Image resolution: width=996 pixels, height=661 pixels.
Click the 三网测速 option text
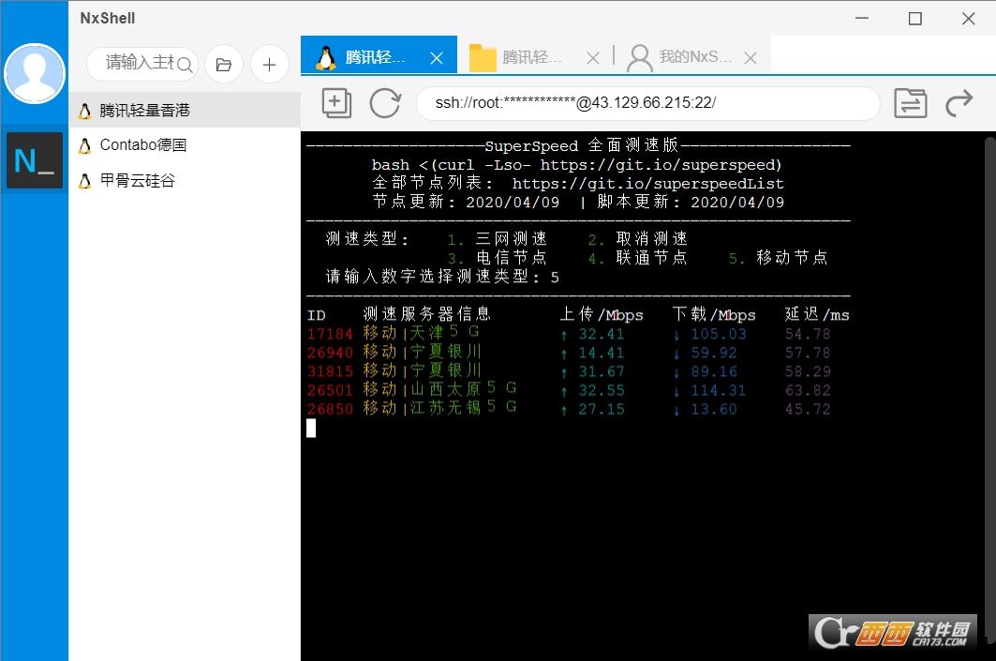[x=512, y=238]
